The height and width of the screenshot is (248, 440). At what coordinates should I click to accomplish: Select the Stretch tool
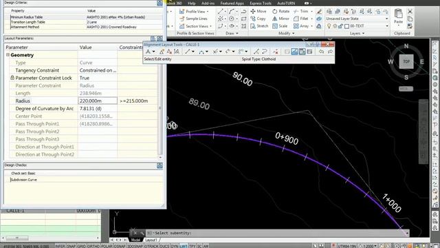[259, 26]
